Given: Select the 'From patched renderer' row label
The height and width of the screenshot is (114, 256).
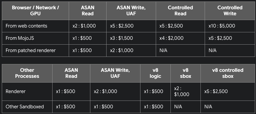Looking at the screenshot, I should click(x=31, y=51).
